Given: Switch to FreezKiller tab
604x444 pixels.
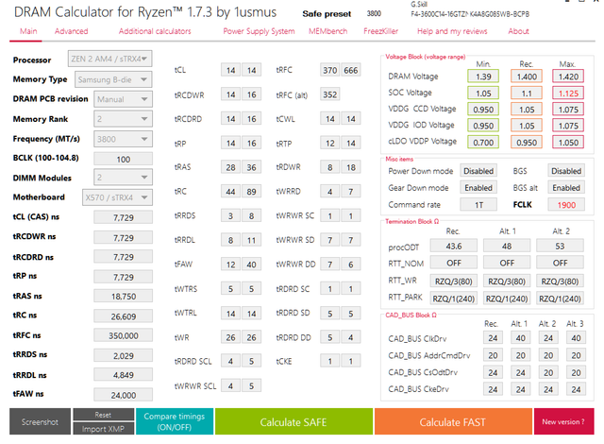Looking at the screenshot, I should 380,31.
